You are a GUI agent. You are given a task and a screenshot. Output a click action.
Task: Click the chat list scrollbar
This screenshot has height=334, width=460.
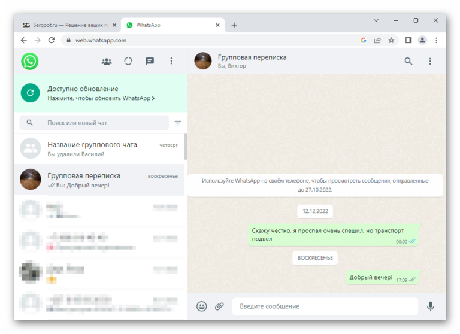click(186, 147)
